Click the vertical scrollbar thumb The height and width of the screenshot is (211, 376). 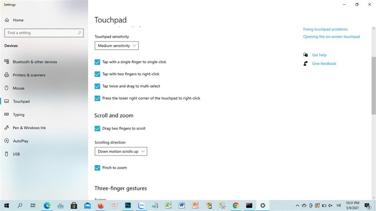[x=374, y=86]
